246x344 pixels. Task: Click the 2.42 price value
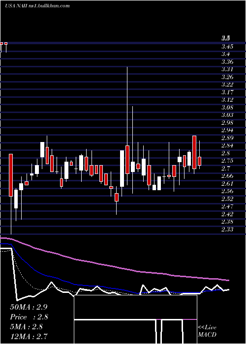(227, 214)
